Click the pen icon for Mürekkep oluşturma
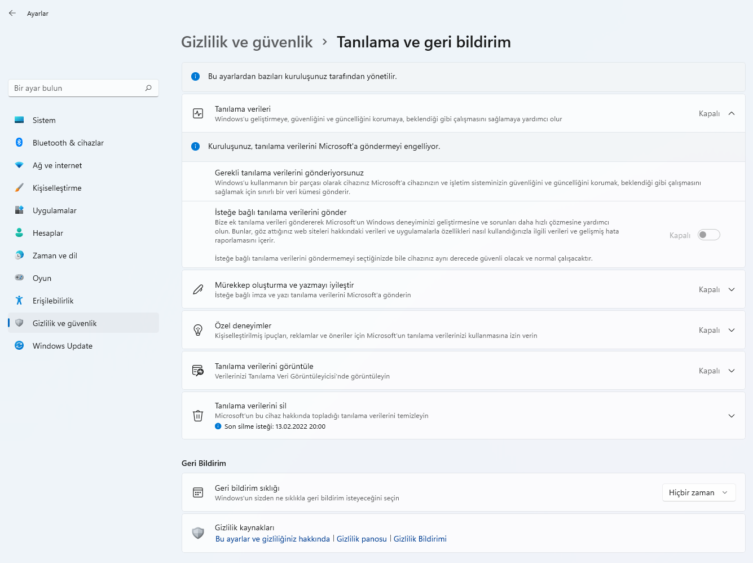Screen dimensions: 753x563 coord(198,289)
